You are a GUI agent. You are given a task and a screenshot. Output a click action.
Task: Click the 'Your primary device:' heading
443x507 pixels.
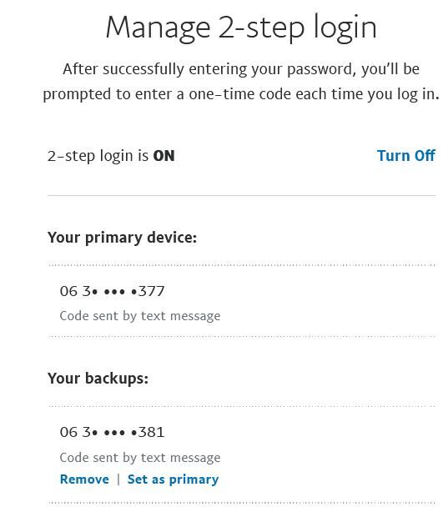(x=122, y=238)
